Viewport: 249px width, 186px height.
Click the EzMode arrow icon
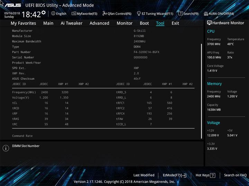click(184, 175)
